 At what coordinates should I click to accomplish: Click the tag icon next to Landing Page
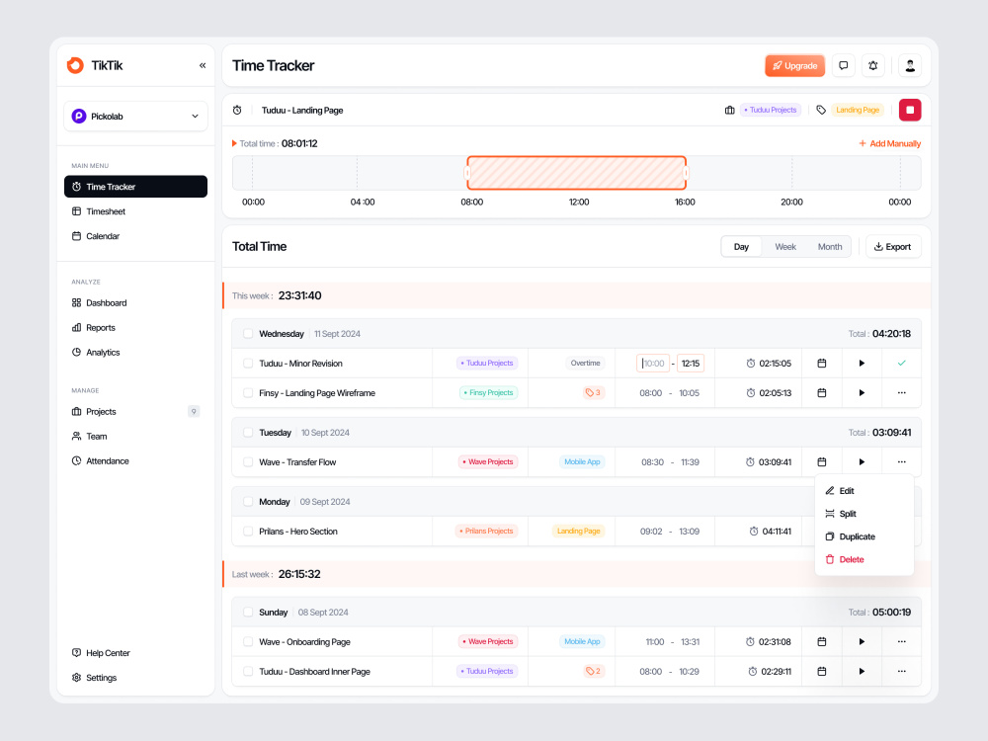click(821, 111)
